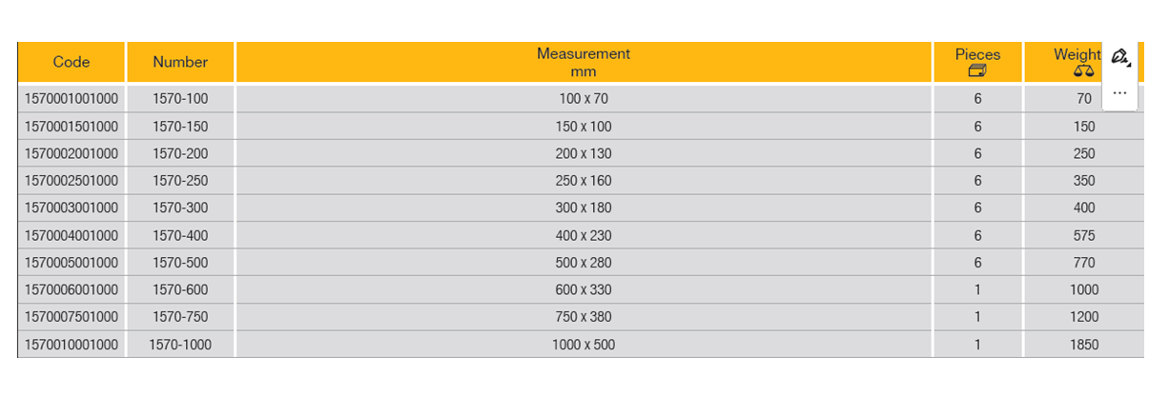
Task: Click the pen annotate icon
Action: (1120, 58)
